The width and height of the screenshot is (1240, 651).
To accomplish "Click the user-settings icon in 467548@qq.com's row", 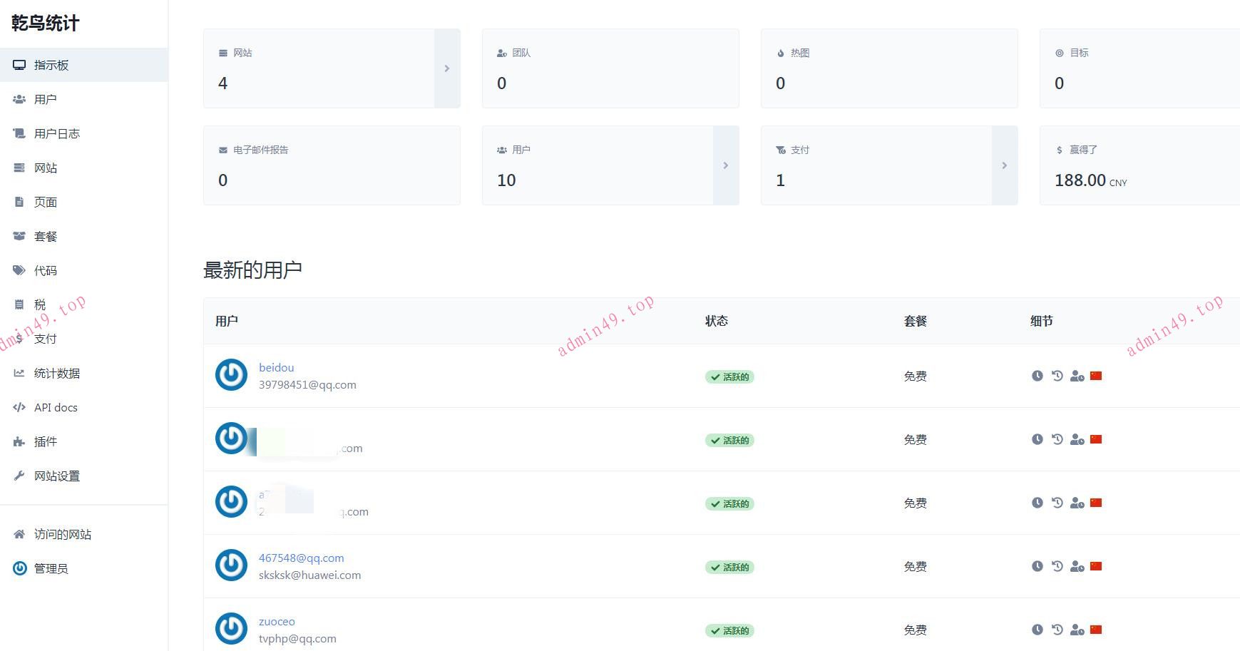I will point(1077,567).
